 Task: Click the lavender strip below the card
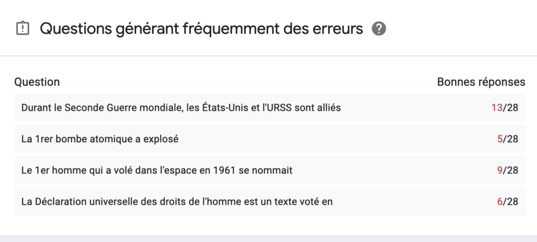(268, 239)
